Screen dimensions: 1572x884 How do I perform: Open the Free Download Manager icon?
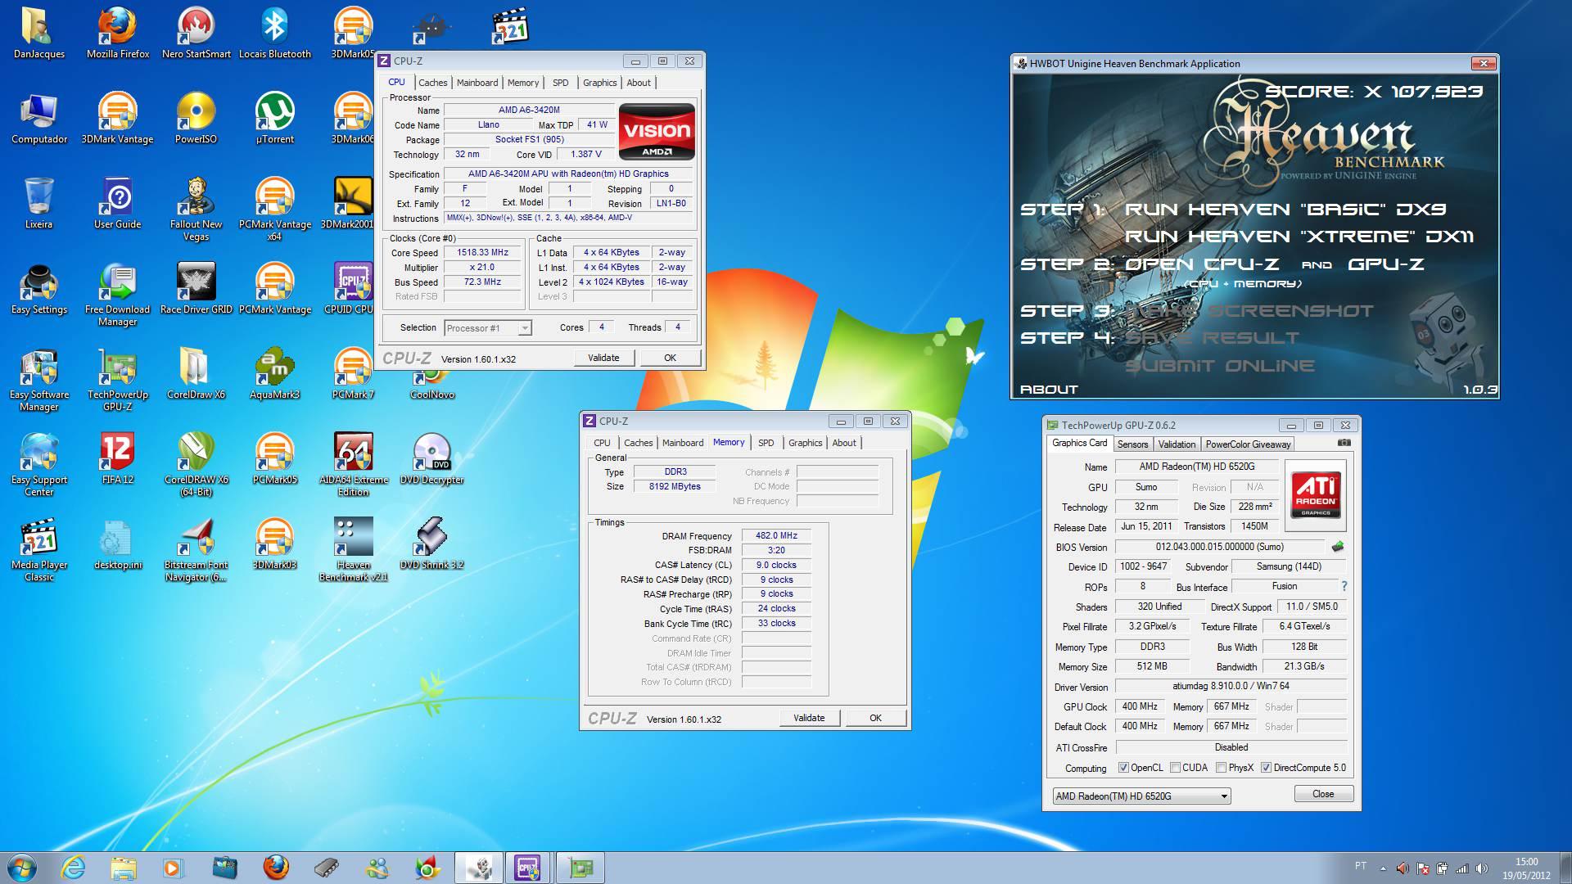click(118, 294)
